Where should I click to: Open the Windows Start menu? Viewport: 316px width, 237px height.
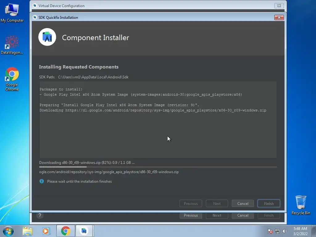(x=8, y=231)
